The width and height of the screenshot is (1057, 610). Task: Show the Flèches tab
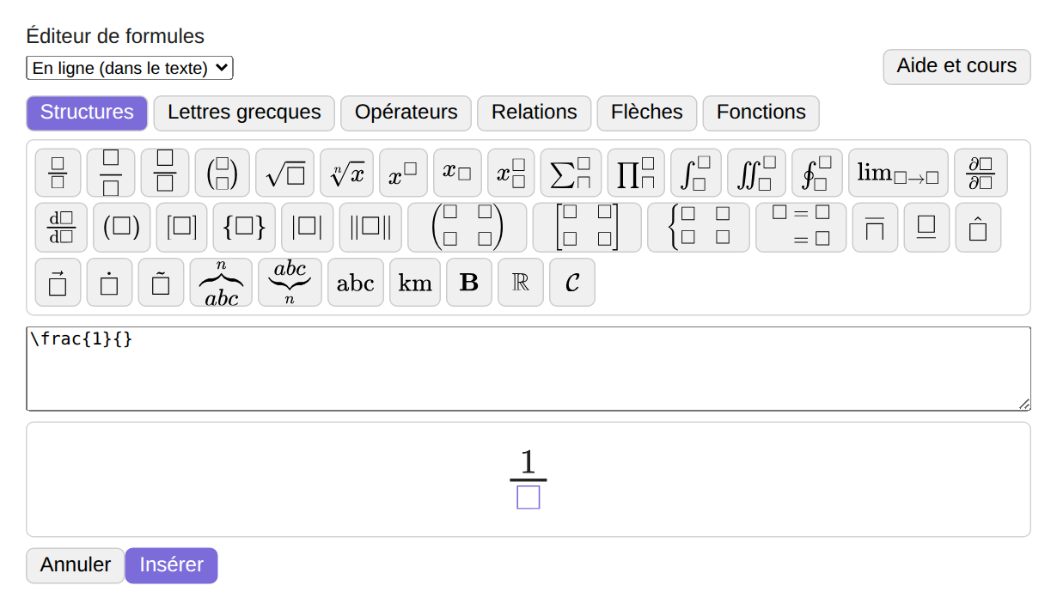coord(647,113)
